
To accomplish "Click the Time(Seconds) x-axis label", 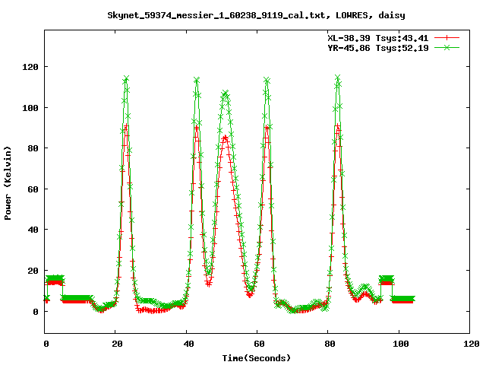I will point(257,358).
